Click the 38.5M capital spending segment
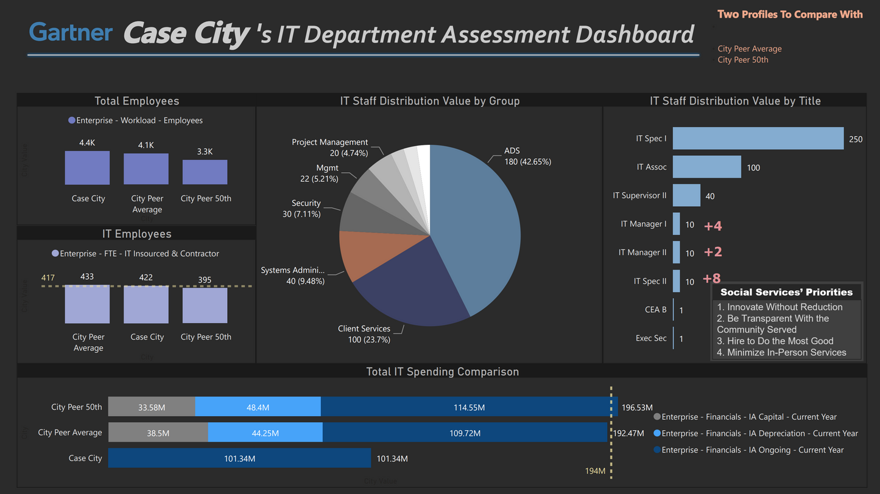This screenshot has height=494, width=880. point(158,433)
